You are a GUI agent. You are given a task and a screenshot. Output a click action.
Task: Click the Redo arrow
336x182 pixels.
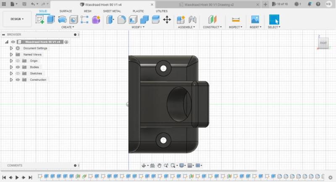pos(43,4)
